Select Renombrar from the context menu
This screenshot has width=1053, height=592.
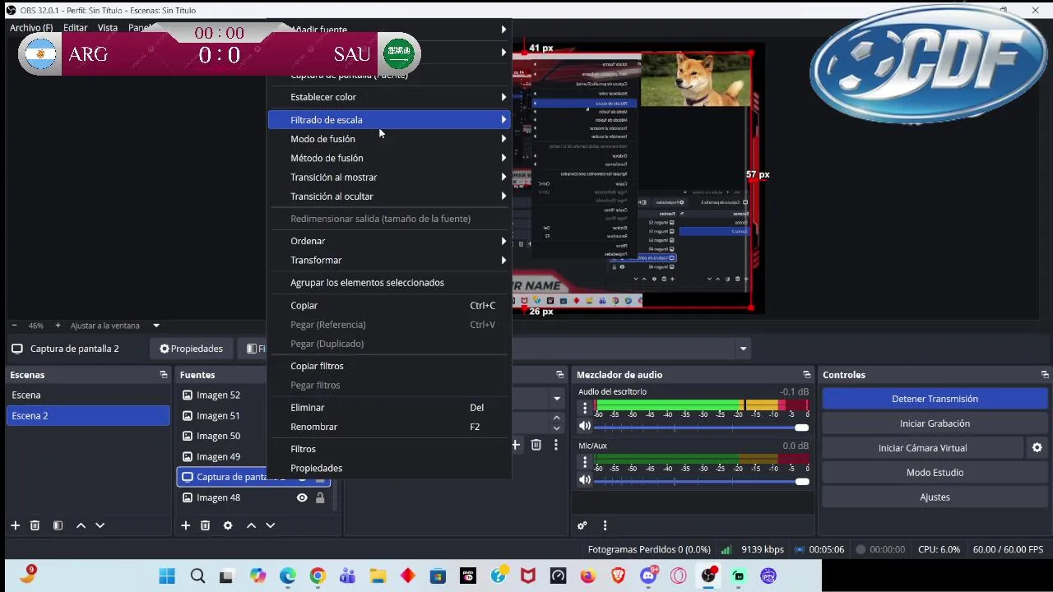[x=389, y=427]
